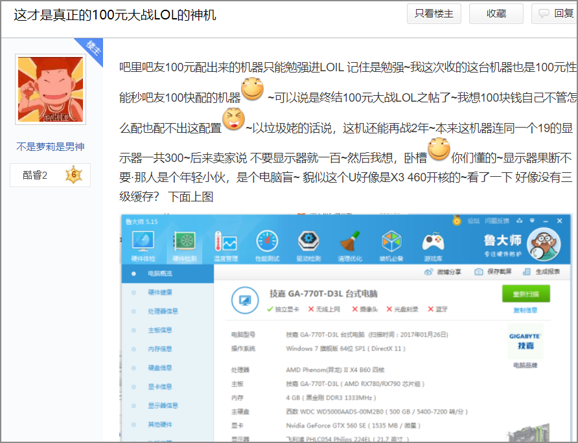Open the 硬件体检 (hardware checkup) tool icon
Viewport: 578px width, 443px height.
pos(143,241)
